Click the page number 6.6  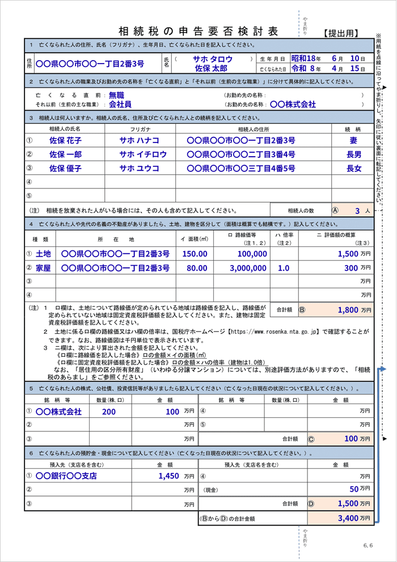coord(368,546)
